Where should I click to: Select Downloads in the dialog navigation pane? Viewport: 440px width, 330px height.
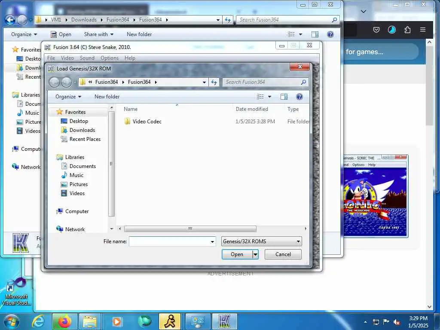tap(82, 130)
